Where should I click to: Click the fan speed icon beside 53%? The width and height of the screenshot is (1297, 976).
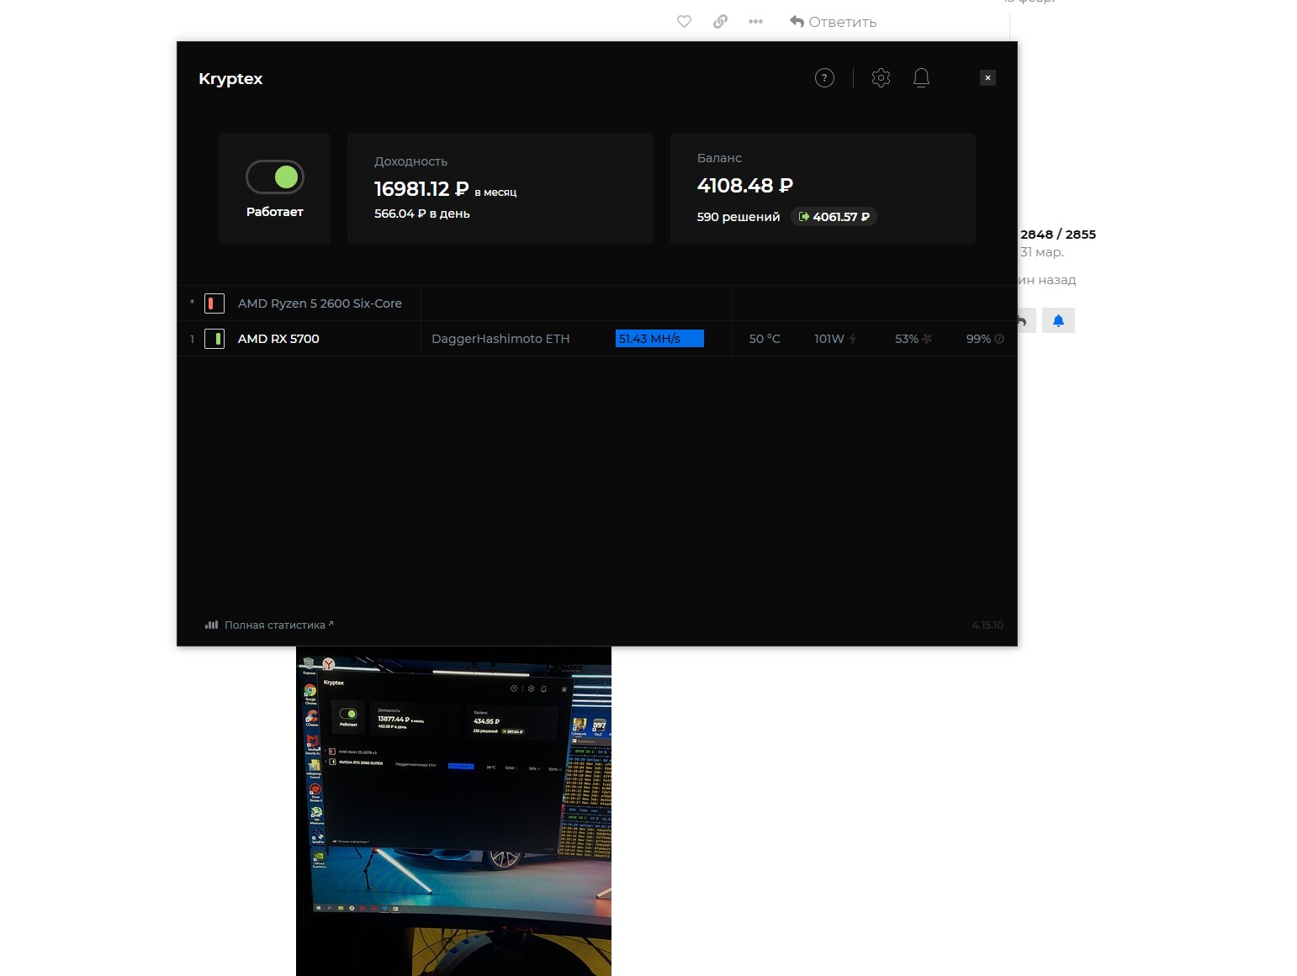tap(927, 339)
